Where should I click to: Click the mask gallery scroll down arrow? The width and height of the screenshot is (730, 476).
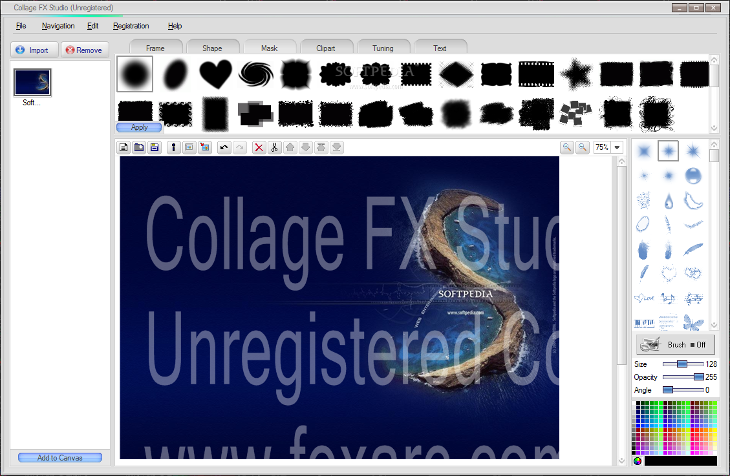[x=714, y=128]
